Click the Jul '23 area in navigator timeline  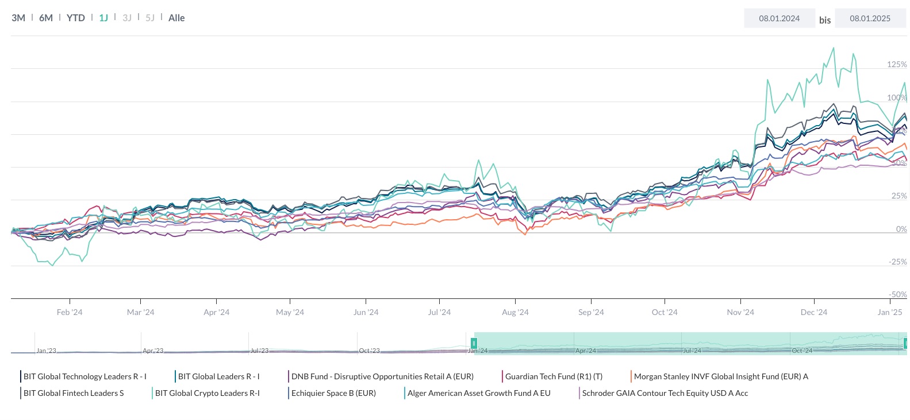coord(259,350)
